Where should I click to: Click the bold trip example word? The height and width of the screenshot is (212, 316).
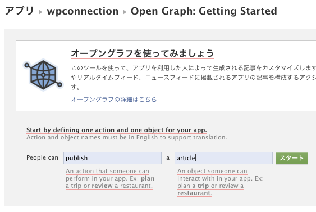tap(203, 186)
